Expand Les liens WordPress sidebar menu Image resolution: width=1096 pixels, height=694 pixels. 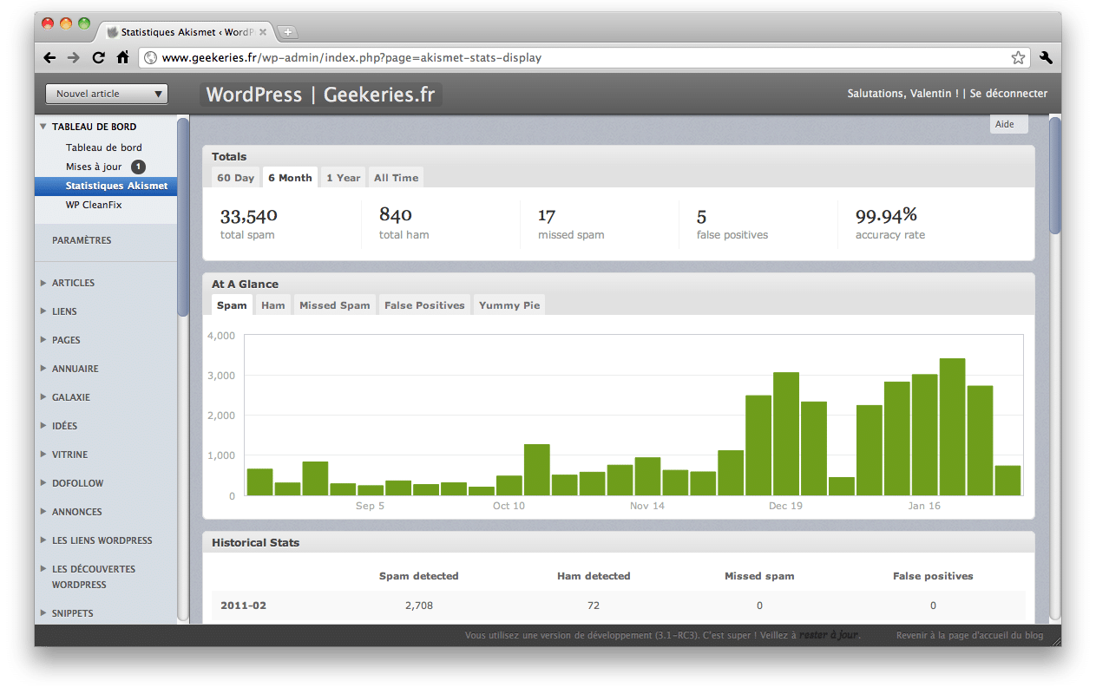pos(43,540)
